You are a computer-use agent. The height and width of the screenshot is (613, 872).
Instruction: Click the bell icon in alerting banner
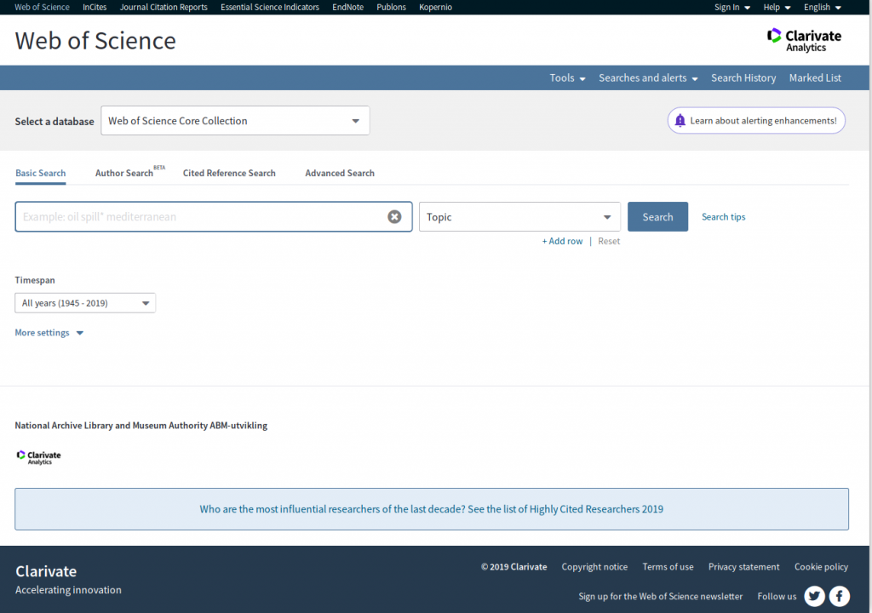pos(680,121)
